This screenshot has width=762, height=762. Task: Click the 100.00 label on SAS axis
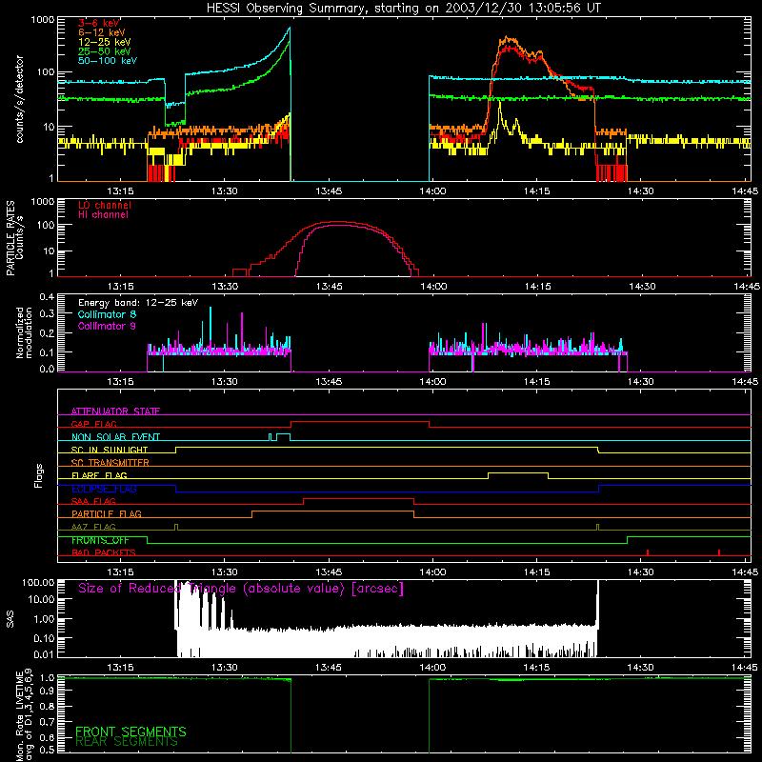point(38,582)
